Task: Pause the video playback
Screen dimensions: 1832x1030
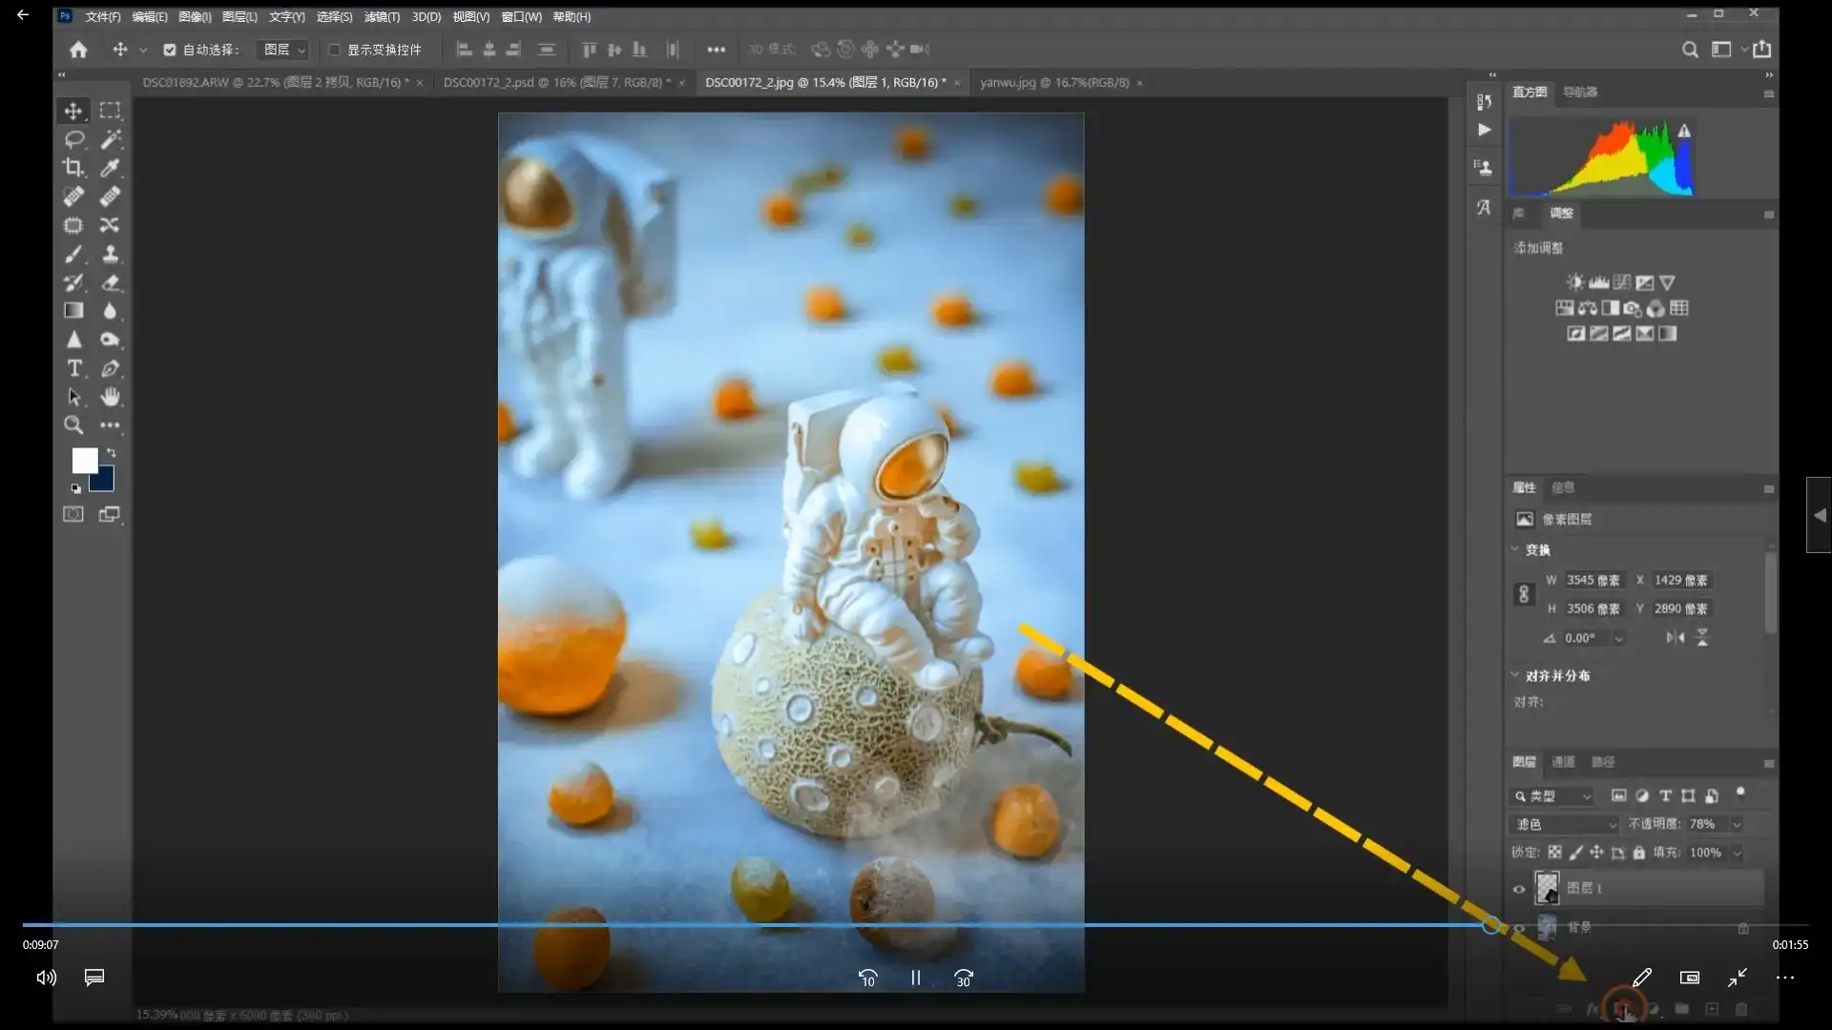Action: tap(915, 978)
